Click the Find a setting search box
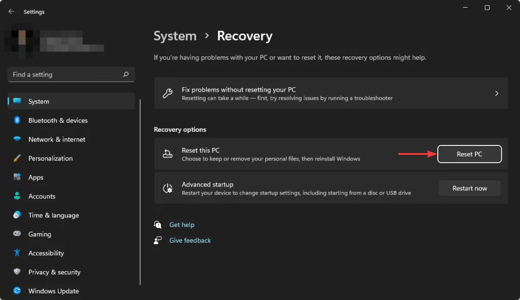The image size is (520, 300). (71, 74)
